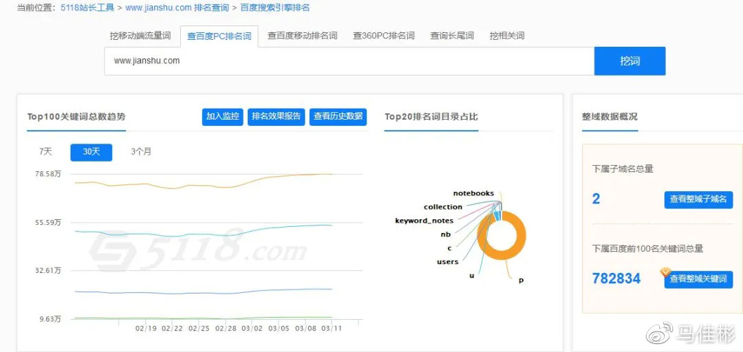Image resolution: width=743 pixels, height=352 pixels.
Task: Select the 30天 time range
Action: tap(91, 153)
